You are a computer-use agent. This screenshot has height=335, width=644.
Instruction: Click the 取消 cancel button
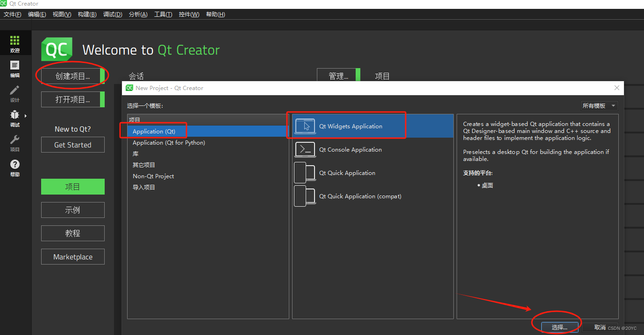600,328
